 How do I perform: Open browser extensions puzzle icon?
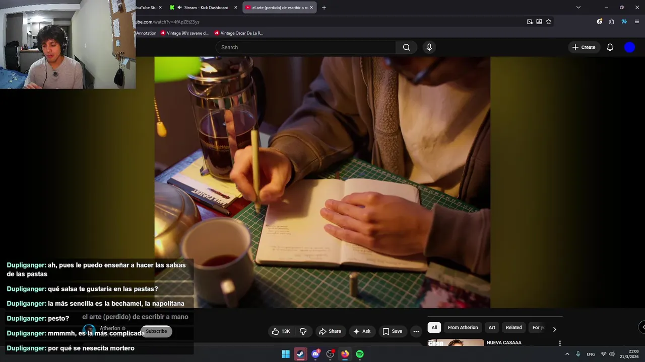611,22
